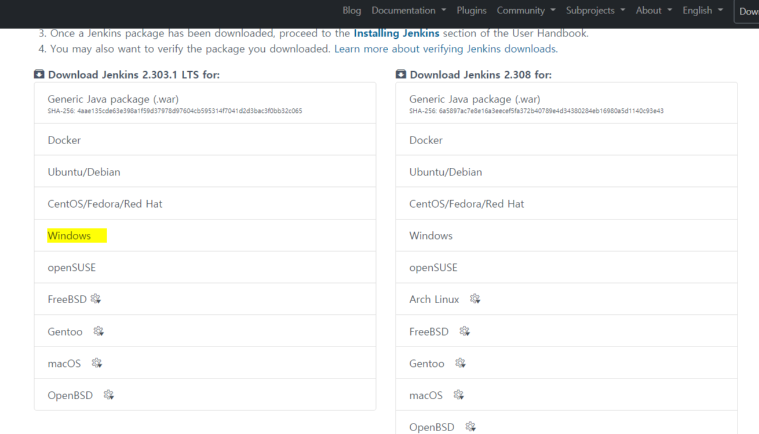Click the gear icon next to Arch Linux
Screen dimensions: 759x434
(475, 299)
